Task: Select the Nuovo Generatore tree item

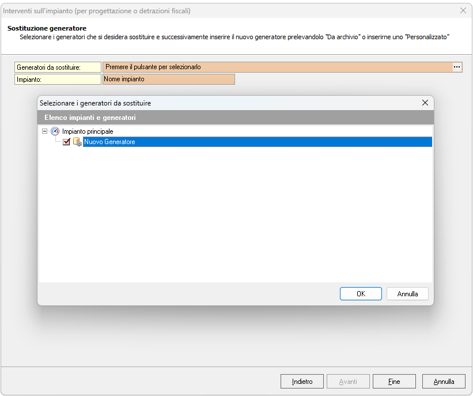Action: [109, 142]
